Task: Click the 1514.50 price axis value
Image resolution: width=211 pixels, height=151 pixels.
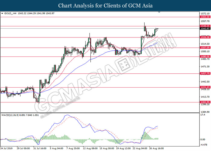Action: [x=205, y=44]
